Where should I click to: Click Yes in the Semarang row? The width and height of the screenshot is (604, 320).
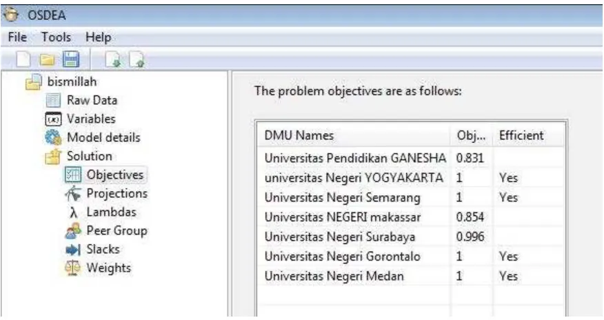(508, 197)
